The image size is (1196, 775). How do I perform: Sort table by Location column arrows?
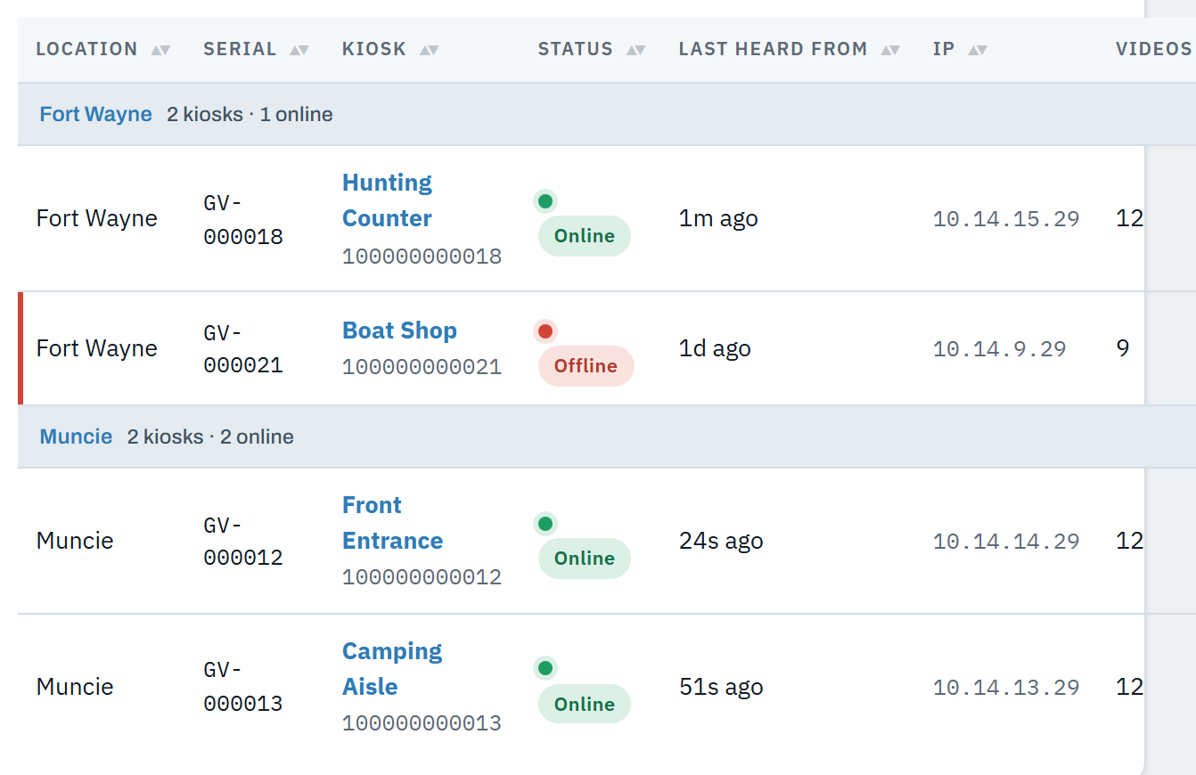click(x=160, y=50)
